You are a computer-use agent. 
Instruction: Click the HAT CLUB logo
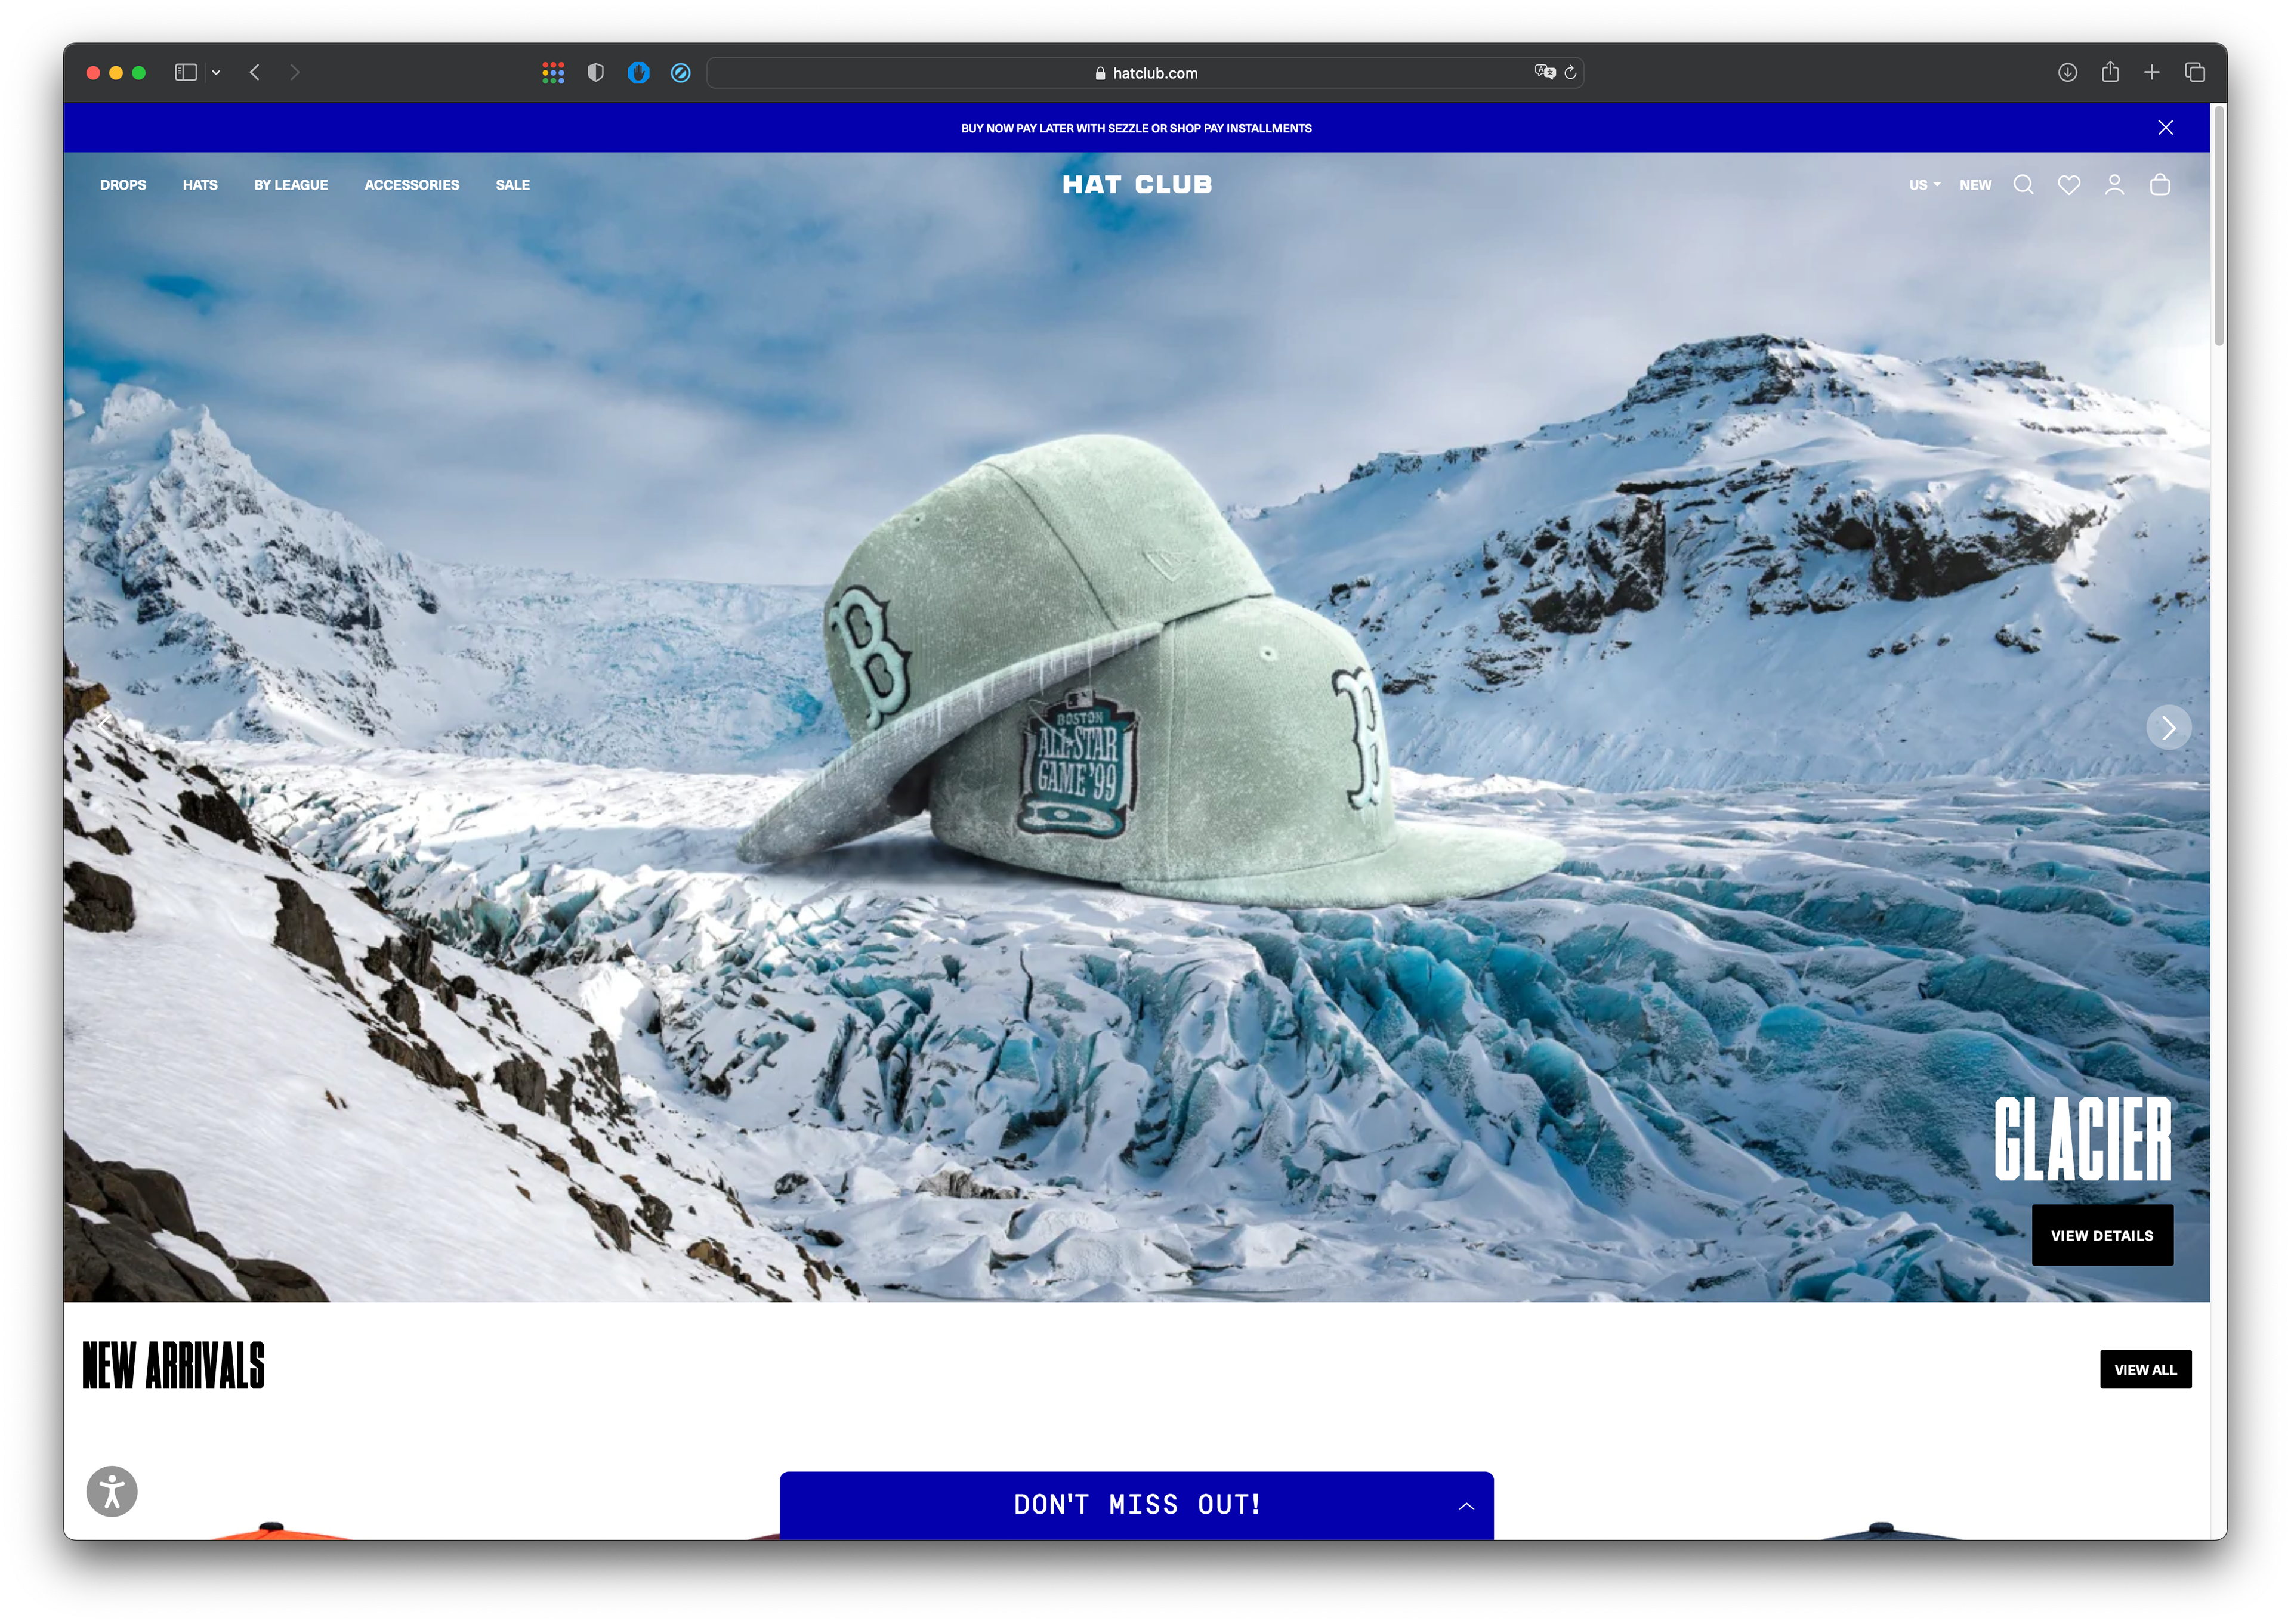(1137, 185)
